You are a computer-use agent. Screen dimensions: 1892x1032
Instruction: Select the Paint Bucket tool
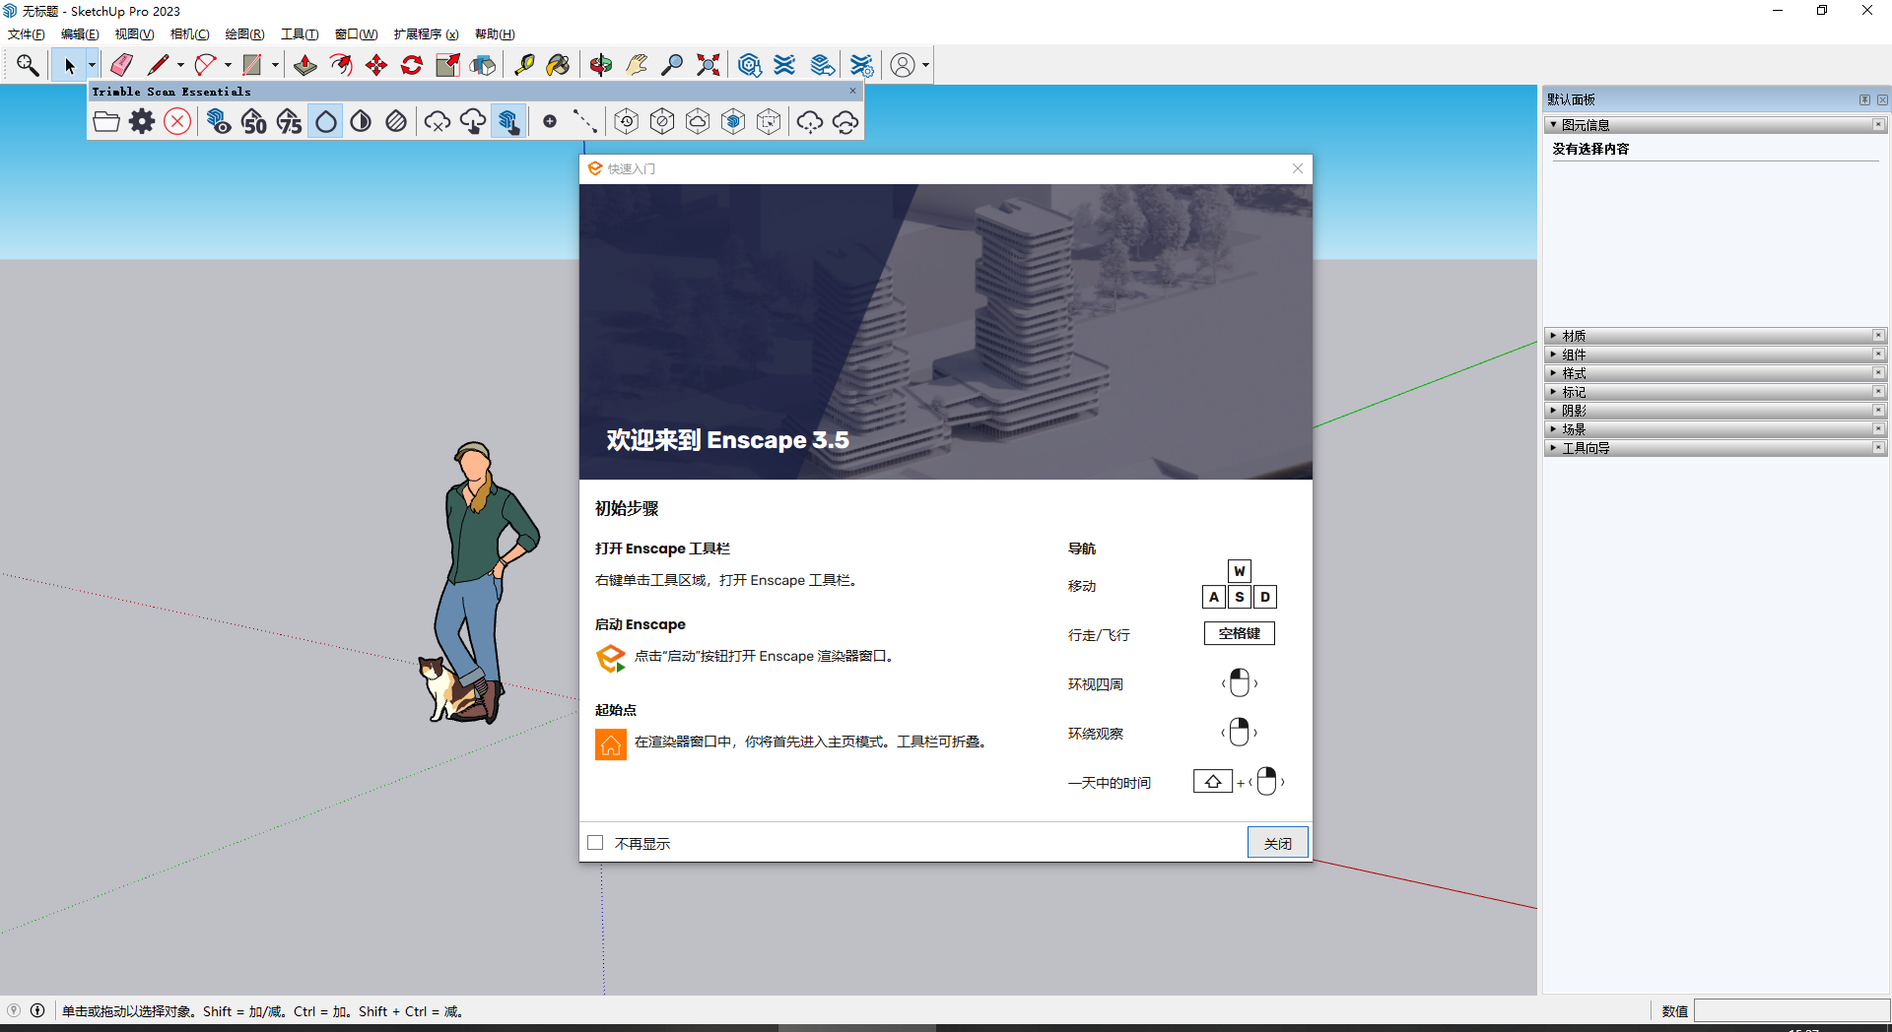[x=559, y=65]
